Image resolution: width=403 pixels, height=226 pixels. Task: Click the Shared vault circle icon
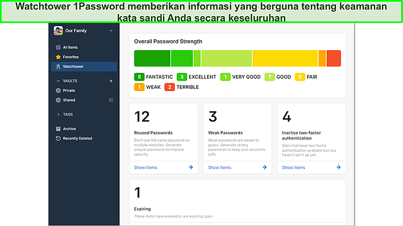(x=58, y=100)
